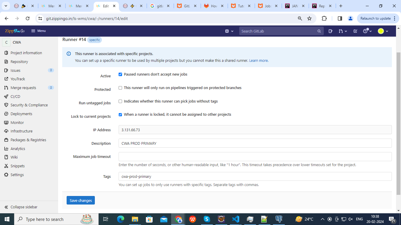
Task: Click the search magnifier in Search GitLab
Action: tap(319, 31)
